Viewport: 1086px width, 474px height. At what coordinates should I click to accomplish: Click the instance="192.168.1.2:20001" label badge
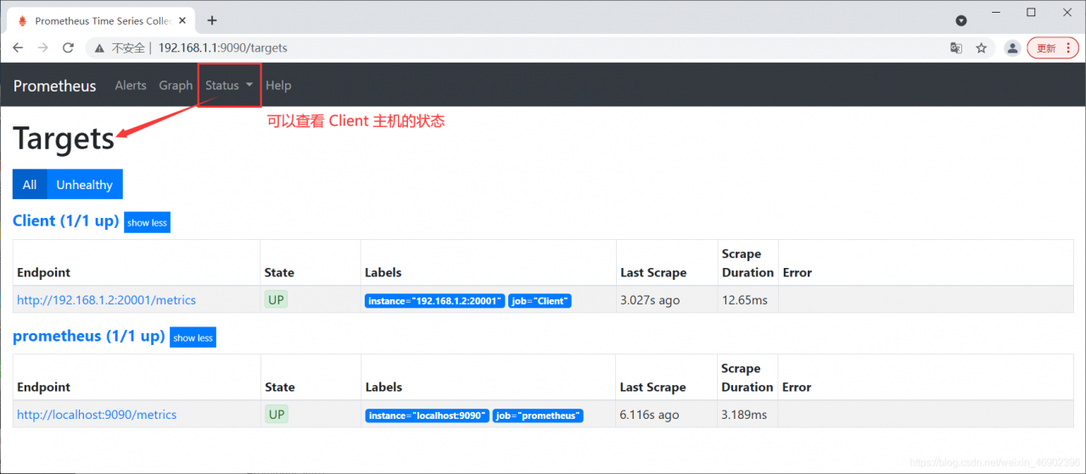pyautogui.click(x=435, y=301)
